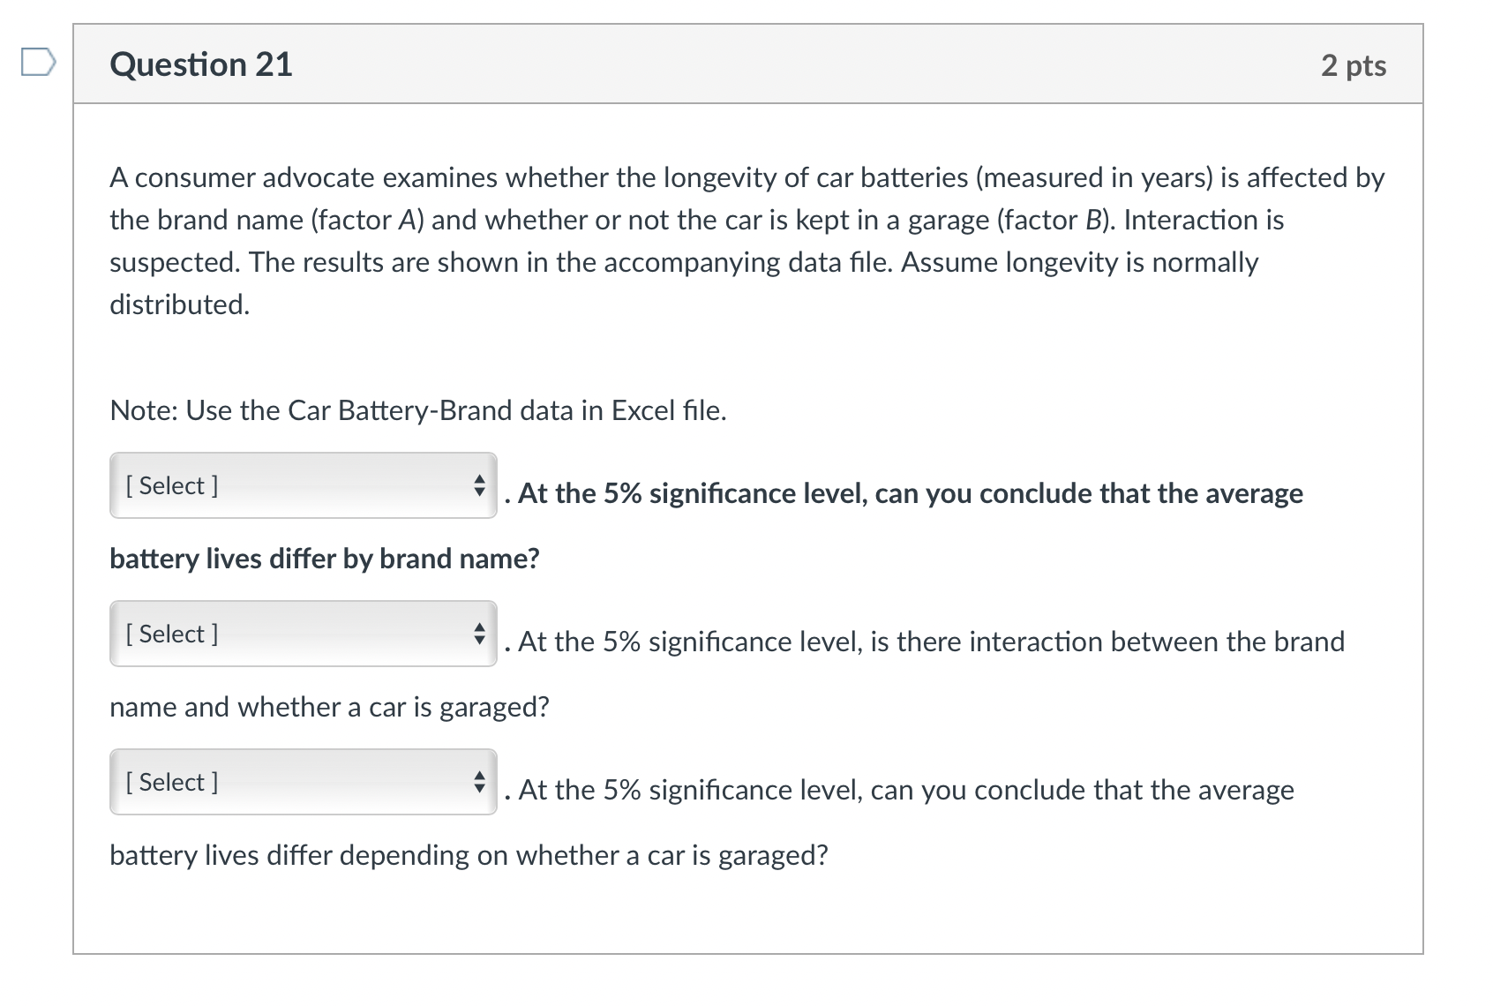Click inside the first select field
The height and width of the screenshot is (1006, 1493).
(x=265, y=484)
